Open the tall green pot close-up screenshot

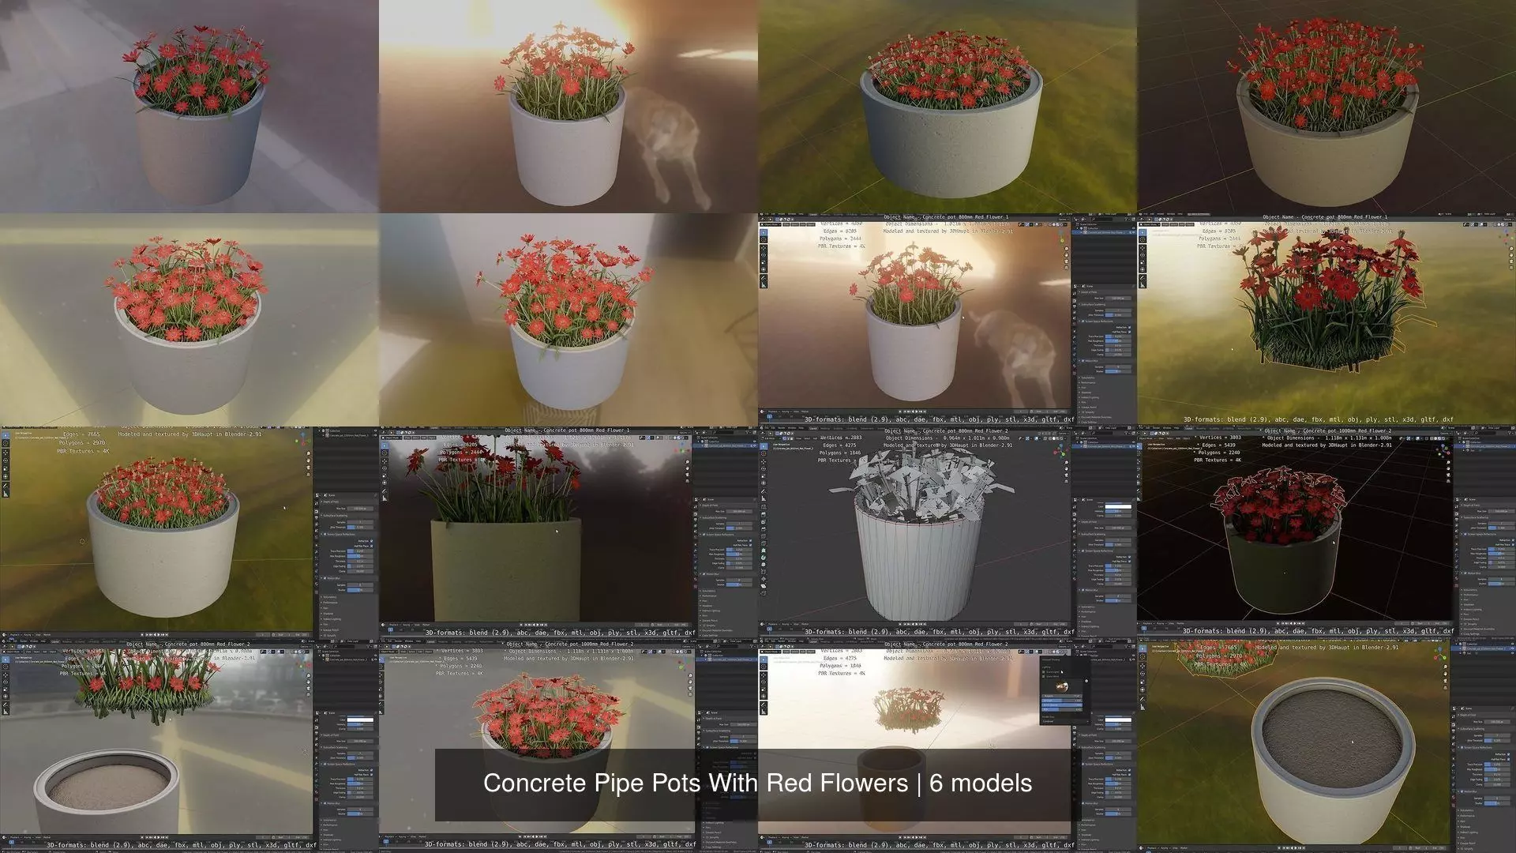[568, 533]
